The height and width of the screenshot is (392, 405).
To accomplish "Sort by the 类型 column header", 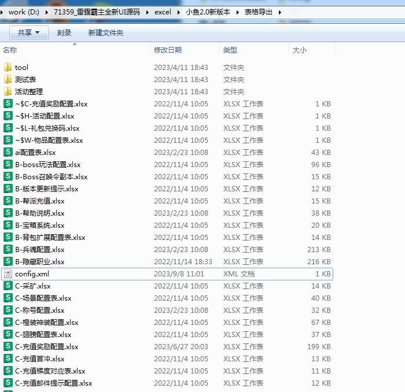I will pyautogui.click(x=230, y=51).
